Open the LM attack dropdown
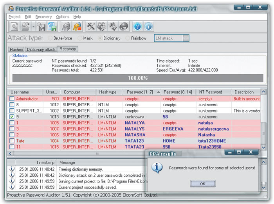274x204 pixels. pos(186,38)
